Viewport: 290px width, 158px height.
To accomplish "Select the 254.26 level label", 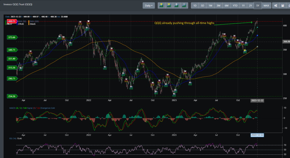I will pyautogui.click(x=12, y=96).
